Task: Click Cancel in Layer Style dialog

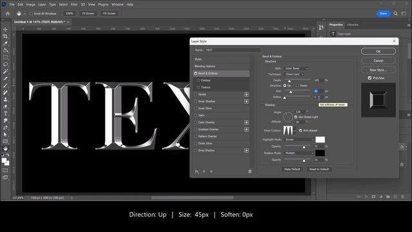Action: coord(379,61)
